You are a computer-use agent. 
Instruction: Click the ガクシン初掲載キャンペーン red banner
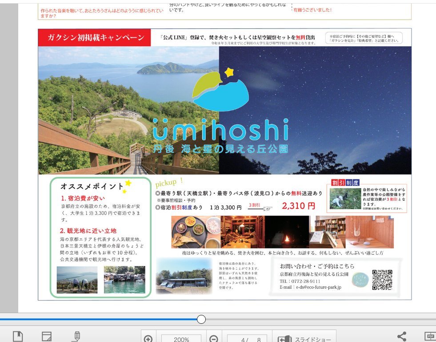tap(95, 37)
